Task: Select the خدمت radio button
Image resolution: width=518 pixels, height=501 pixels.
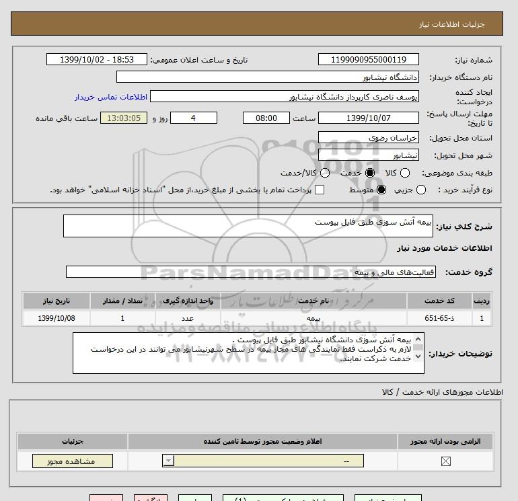Action: 370,173
